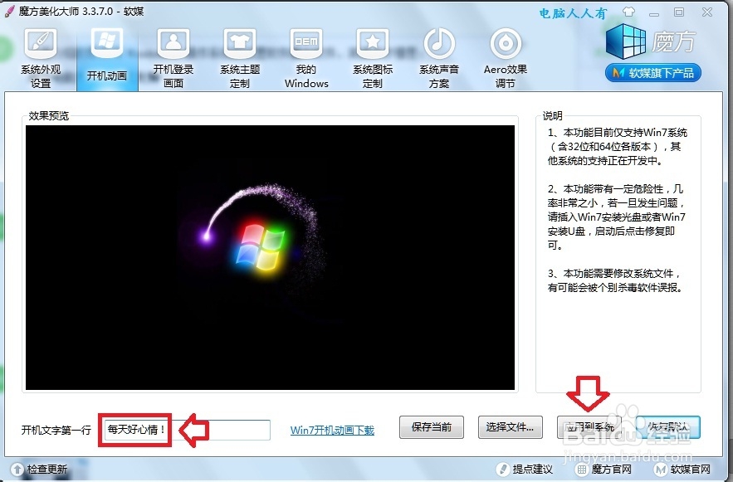Open 系统主题定制 section
Image resolution: width=733 pixels, height=482 pixels.
pyautogui.click(x=240, y=58)
